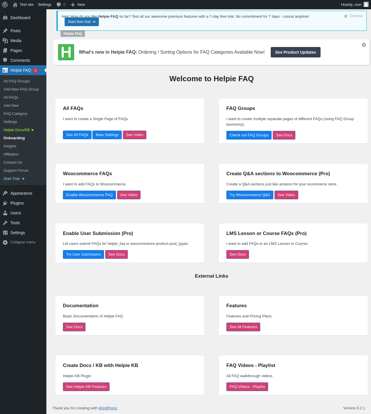Close the What's new notice
Screen dimensions: 371x414
pyautogui.click(x=364, y=45)
